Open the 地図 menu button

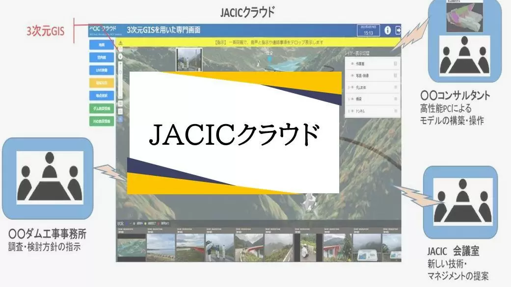point(102,45)
